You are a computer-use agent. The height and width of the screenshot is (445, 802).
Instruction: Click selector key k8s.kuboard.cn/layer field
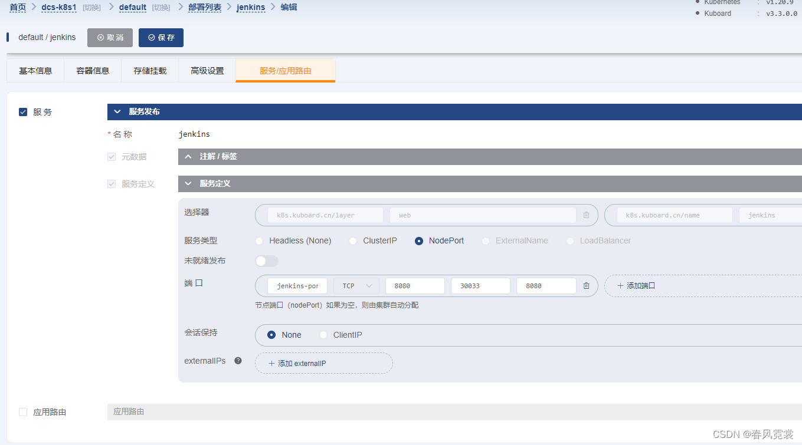(x=325, y=215)
